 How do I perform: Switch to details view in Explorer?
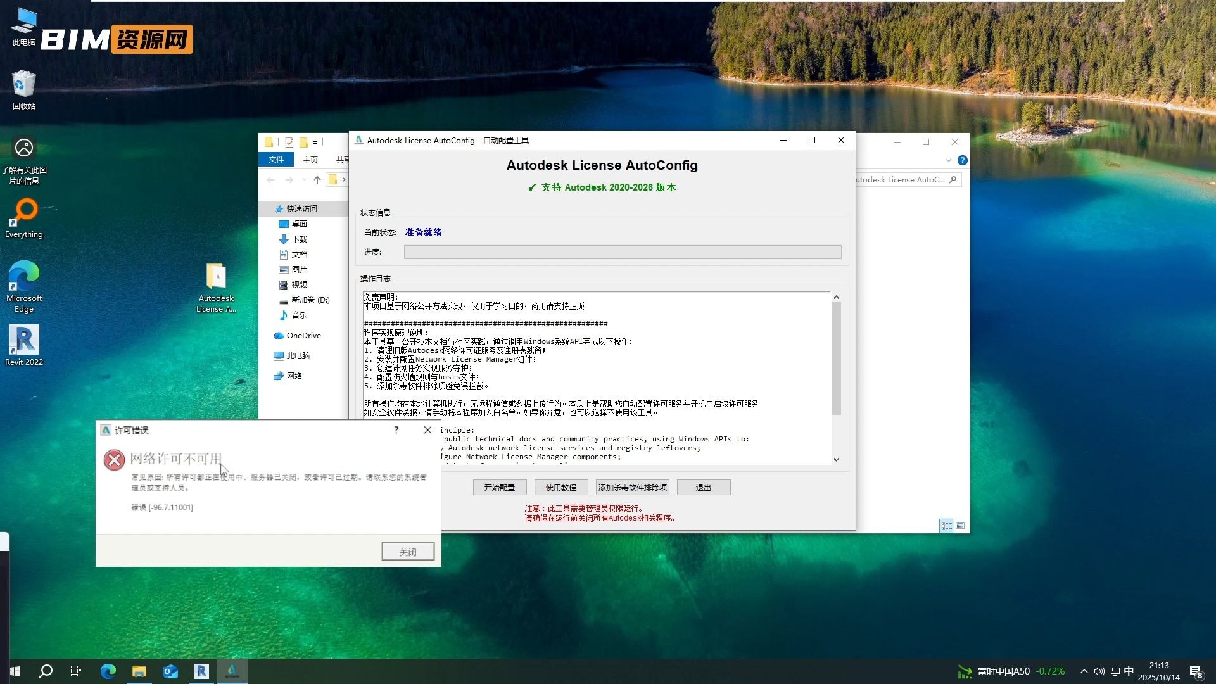click(x=946, y=526)
